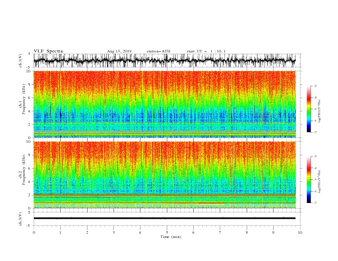Click time axis tick label "8"
Screen dimensions: 338x261
(247, 232)
